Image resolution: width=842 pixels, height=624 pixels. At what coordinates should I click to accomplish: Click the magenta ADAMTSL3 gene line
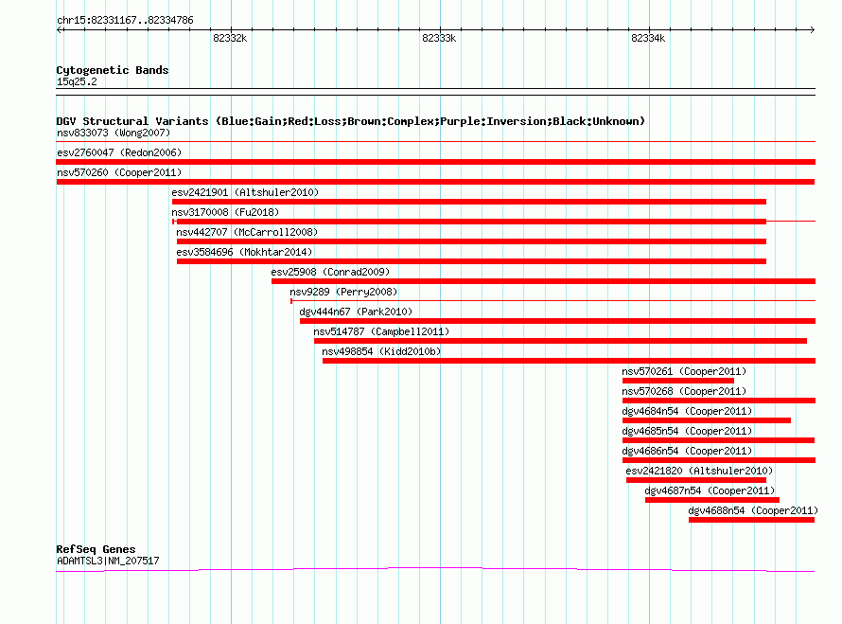click(435, 569)
